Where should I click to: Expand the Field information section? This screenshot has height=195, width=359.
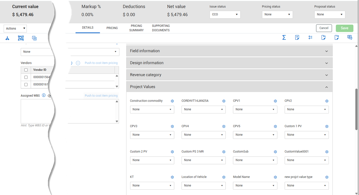229,51
